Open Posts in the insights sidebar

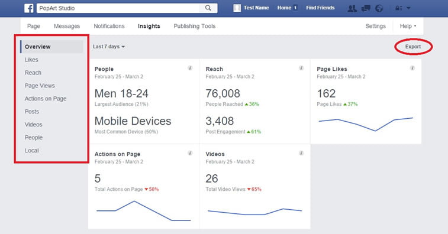coord(32,112)
